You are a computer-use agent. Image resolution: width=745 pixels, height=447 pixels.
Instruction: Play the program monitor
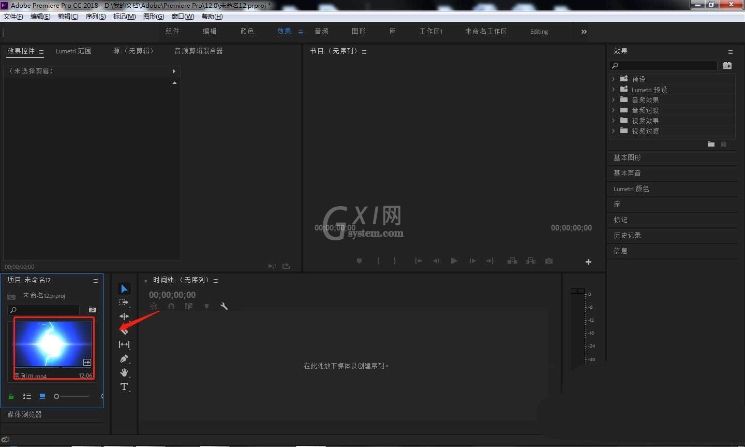pos(454,261)
